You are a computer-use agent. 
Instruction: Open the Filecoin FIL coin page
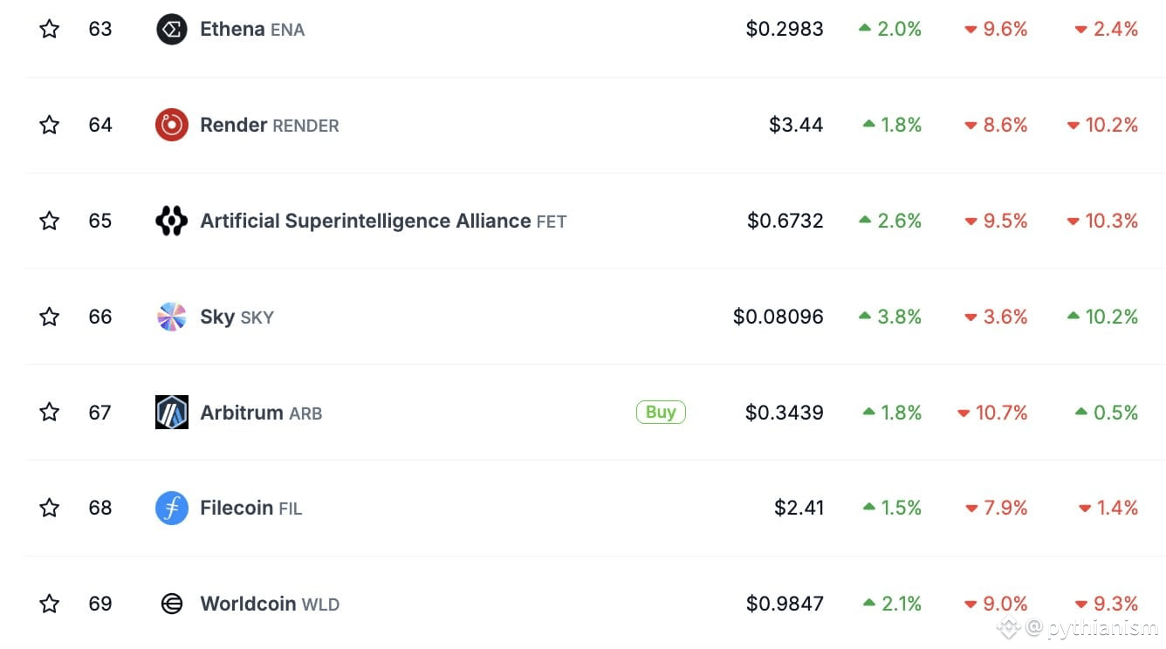click(x=251, y=508)
